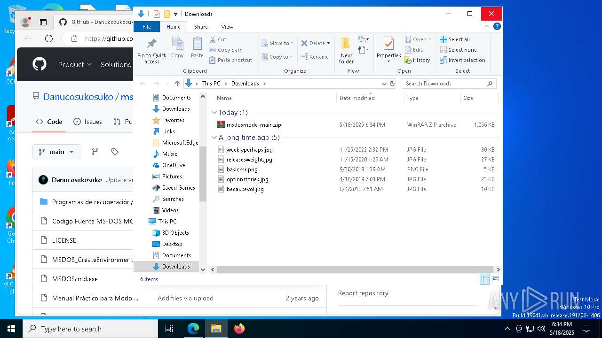Click Danucosukosuko owner link on GitHub
This screenshot has width=602, height=338.
[78, 97]
